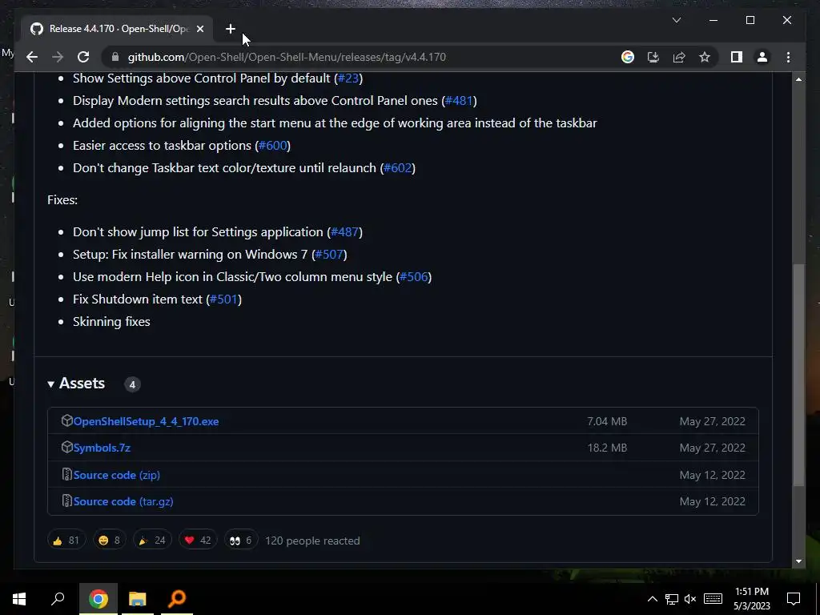
Task: Click the 18.2 MB file size text
Action: click(x=607, y=448)
